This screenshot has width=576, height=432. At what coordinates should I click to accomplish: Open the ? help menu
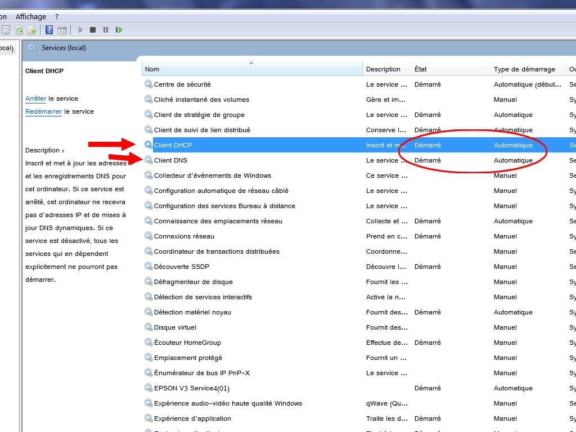pyautogui.click(x=57, y=17)
